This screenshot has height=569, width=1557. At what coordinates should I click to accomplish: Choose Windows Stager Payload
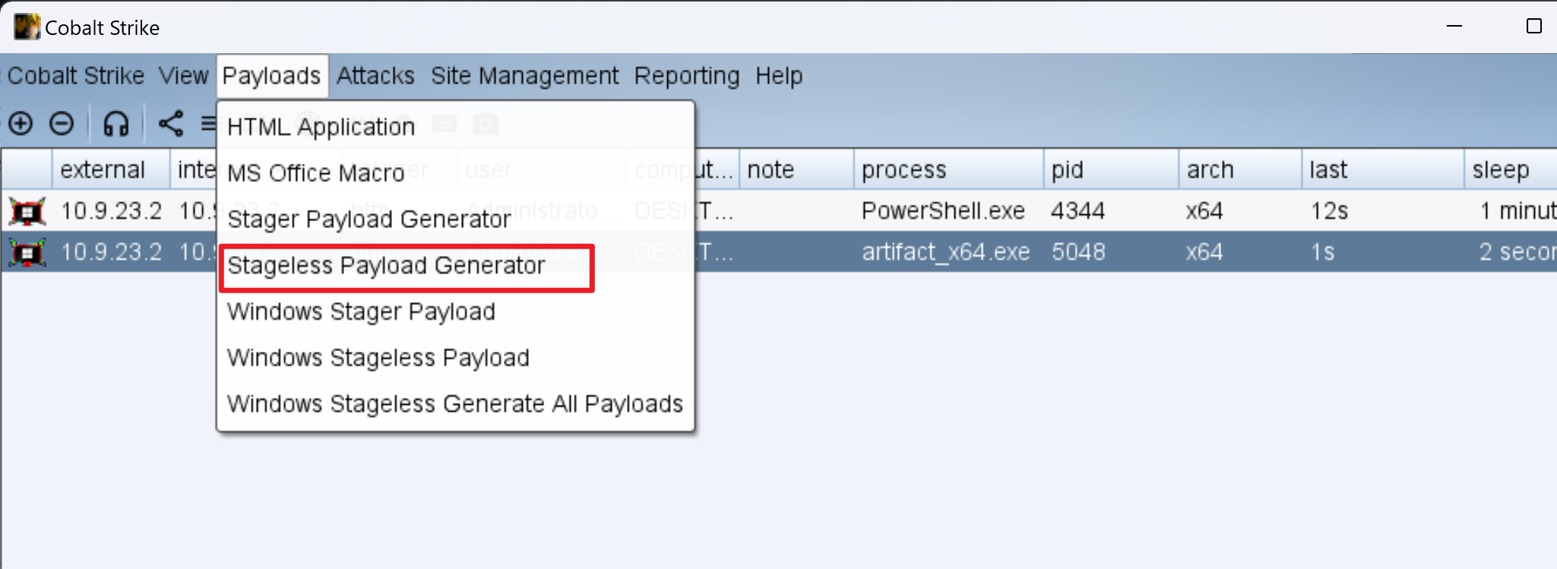(x=456, y=312)
